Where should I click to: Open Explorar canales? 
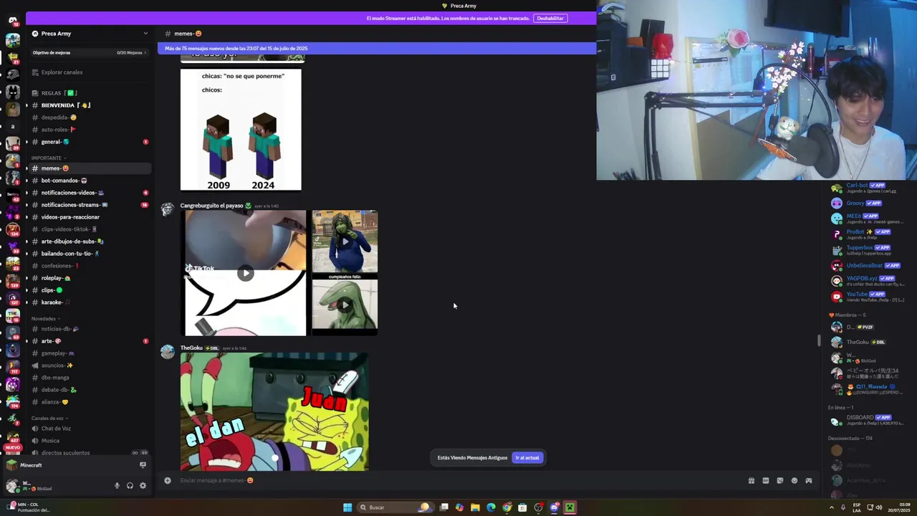pos(62,72)
